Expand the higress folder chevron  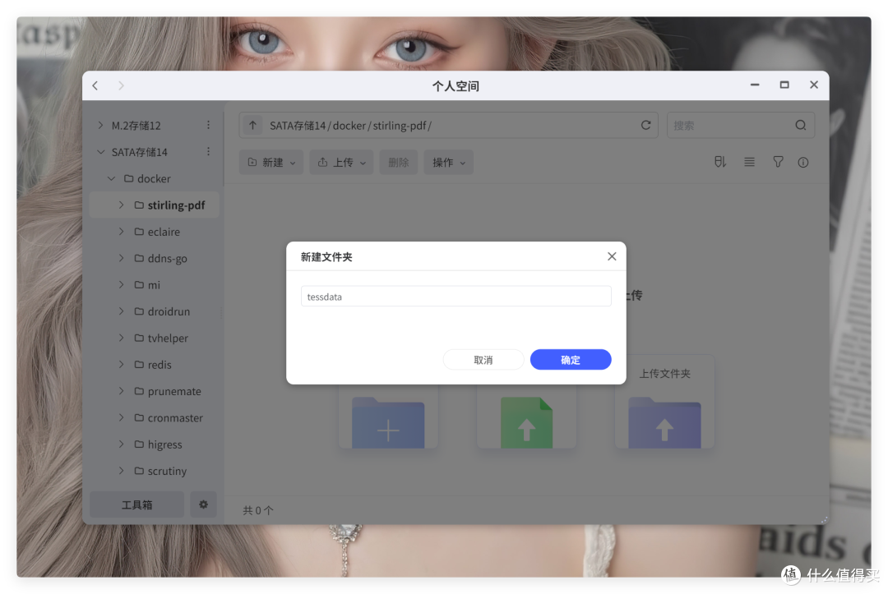[x=121, y=444]
